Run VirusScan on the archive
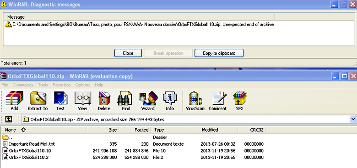The image size is (357, 168). [x=195, y=101]
